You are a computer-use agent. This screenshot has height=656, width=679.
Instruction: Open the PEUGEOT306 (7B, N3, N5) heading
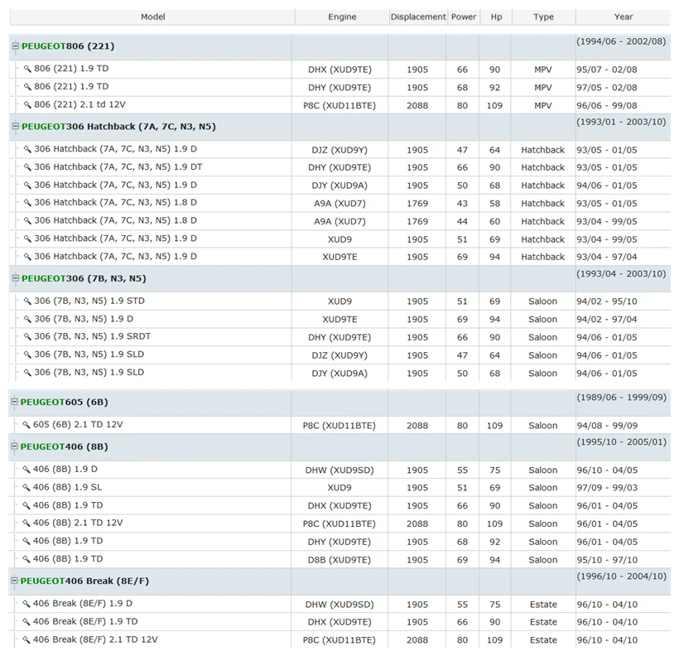coord(84,278)
